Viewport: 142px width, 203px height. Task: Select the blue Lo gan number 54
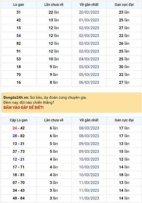[19, 36]
